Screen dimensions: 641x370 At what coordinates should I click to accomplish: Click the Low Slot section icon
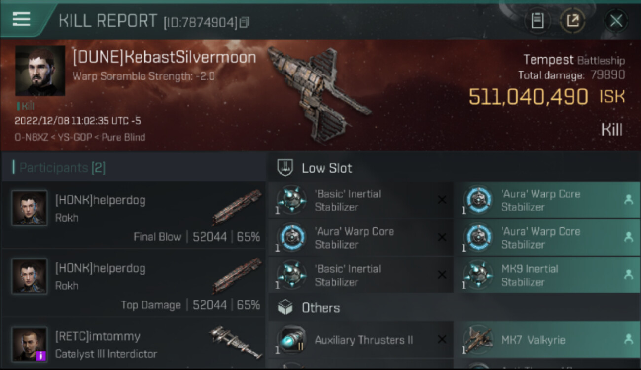(285, 168)
